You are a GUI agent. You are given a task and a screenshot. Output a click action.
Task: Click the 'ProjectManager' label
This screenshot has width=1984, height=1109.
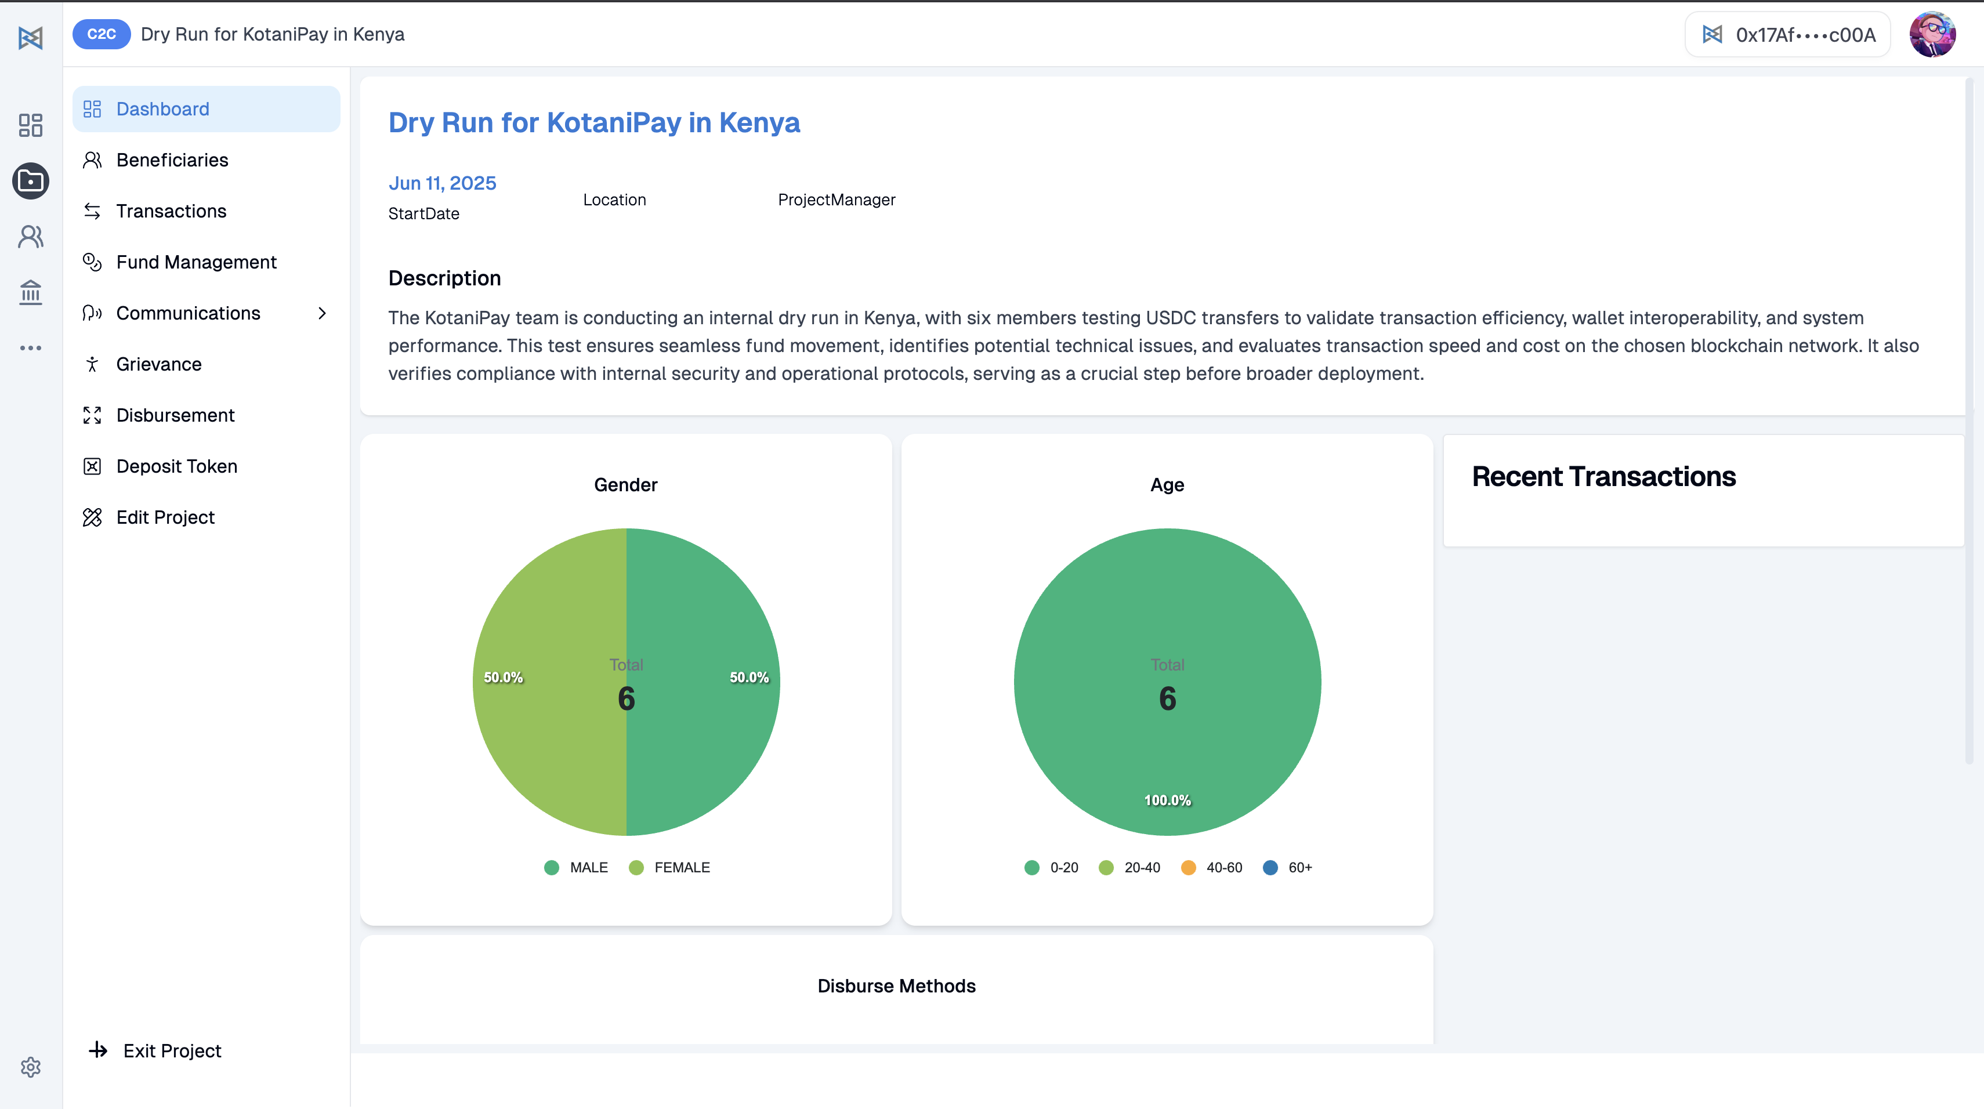pos(837,200)
